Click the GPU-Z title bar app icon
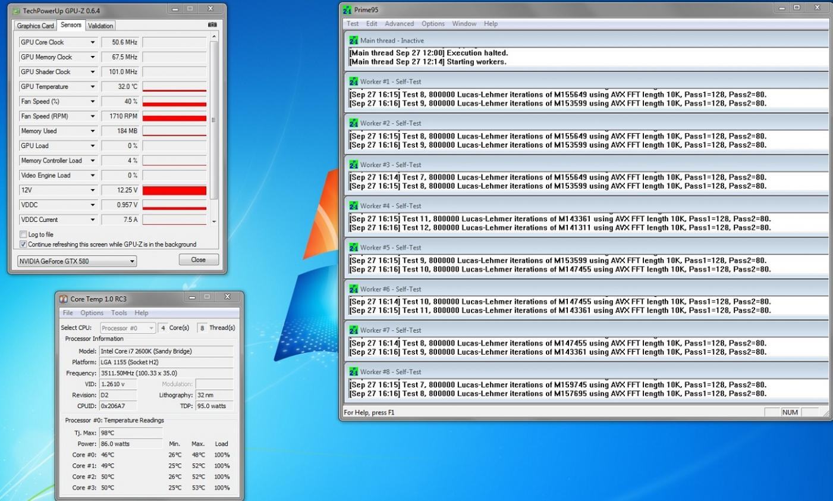Image resolution: width=833 pixels, height=501 pixels. 16,11
